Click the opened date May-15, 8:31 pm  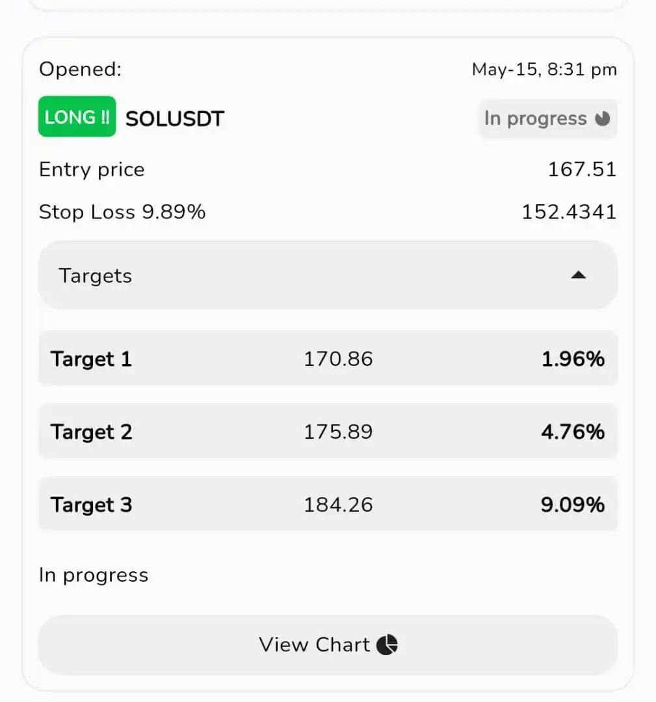pyautogui.click(x=545, y=70)
